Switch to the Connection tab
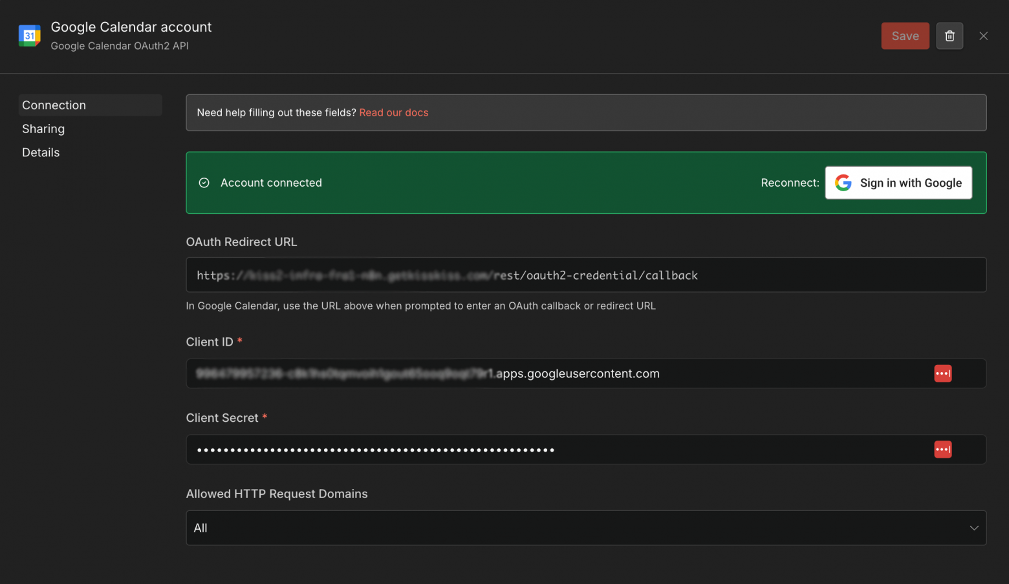The width and height of the screenshot is (1009, 584). (90, 105)
